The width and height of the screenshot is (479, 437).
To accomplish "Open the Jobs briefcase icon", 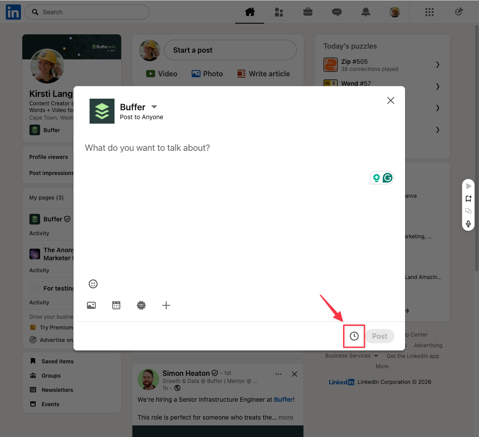I will coord(307,12).
